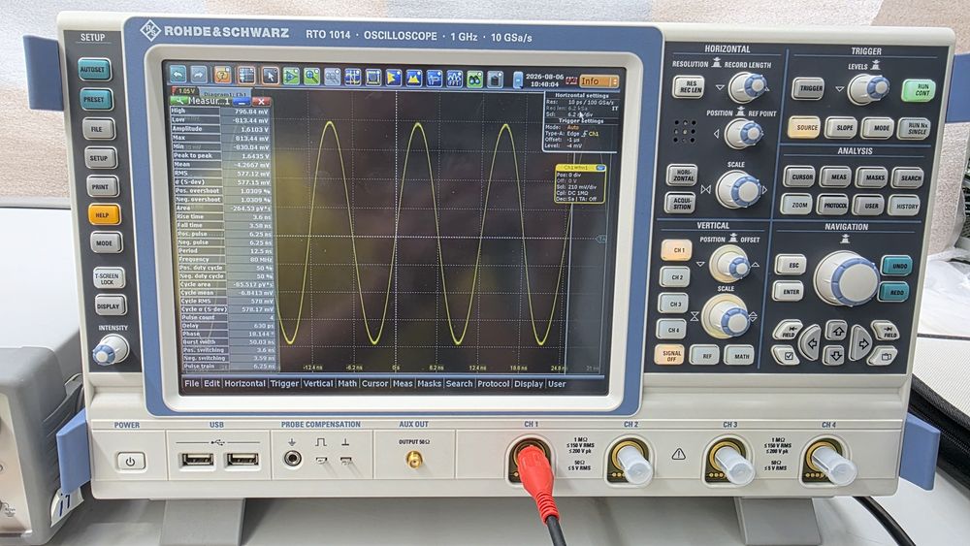The image size is (970, 546).
Task: Open the Trigger menu on screen
Action: (x=284, y=383)
